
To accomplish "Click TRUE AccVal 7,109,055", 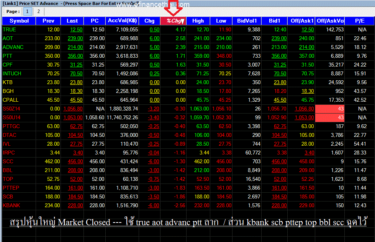I will 127,29.
